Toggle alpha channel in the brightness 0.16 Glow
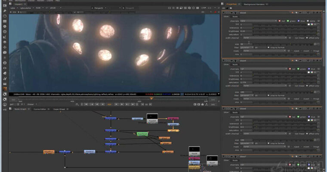Image resolution: width=327 pixels, height=172 pixels. [308, 21]
